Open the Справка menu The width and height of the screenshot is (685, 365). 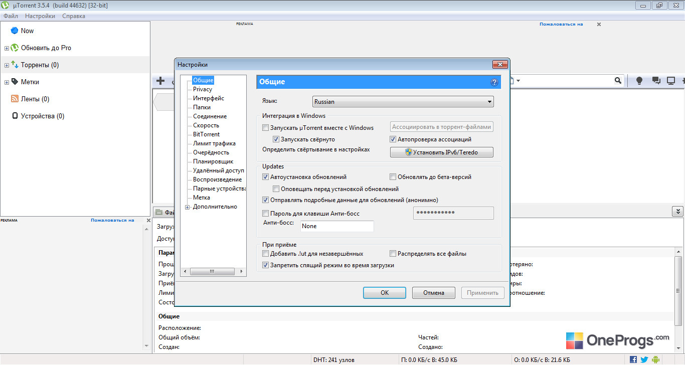74,16
